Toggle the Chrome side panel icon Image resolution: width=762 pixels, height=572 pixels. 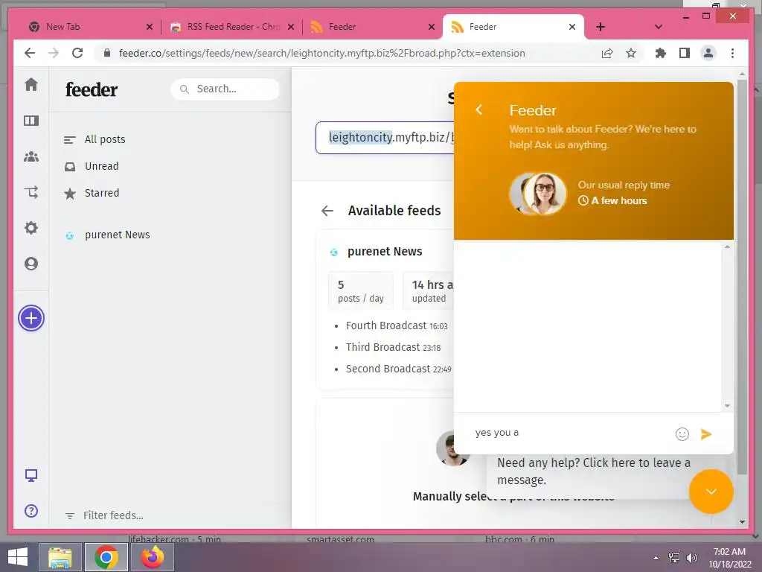685,53
